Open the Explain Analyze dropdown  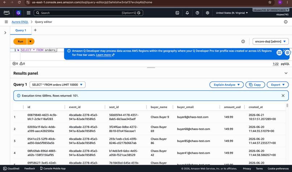click(226, 85)
